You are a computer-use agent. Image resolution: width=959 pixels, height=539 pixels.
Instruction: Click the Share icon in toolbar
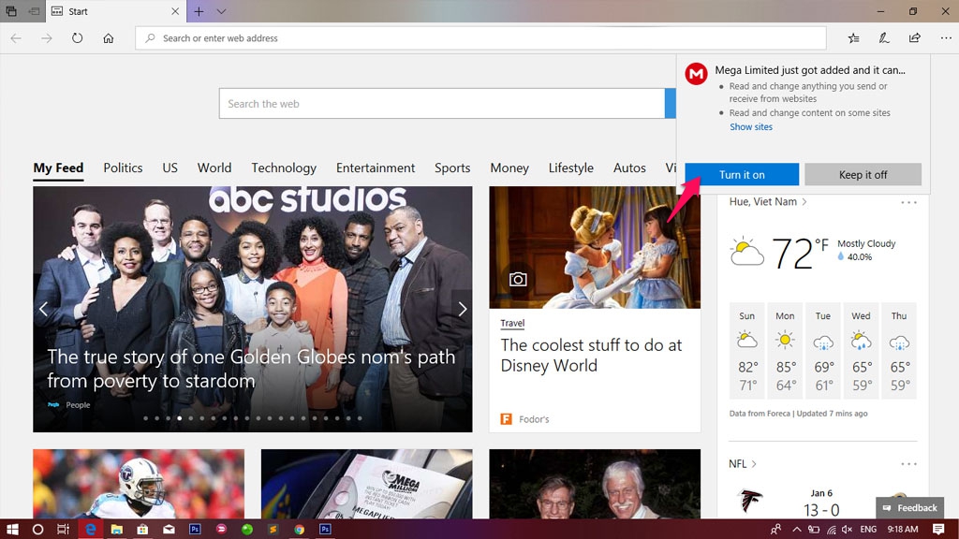[x=915, y=37]
